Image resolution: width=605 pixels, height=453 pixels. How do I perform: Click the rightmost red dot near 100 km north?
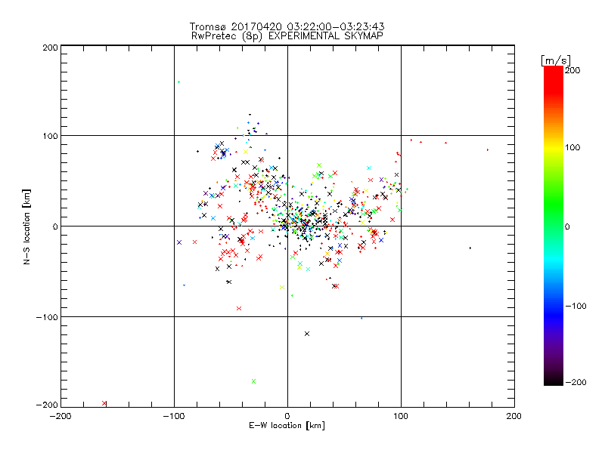[x=488, y=149]
